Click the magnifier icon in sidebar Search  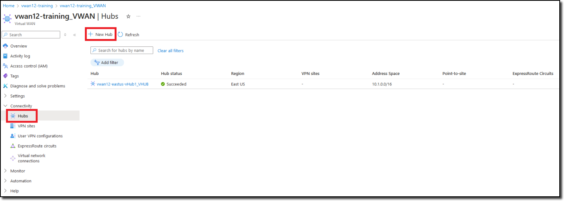pyautogui.click(x=6, y=35)
